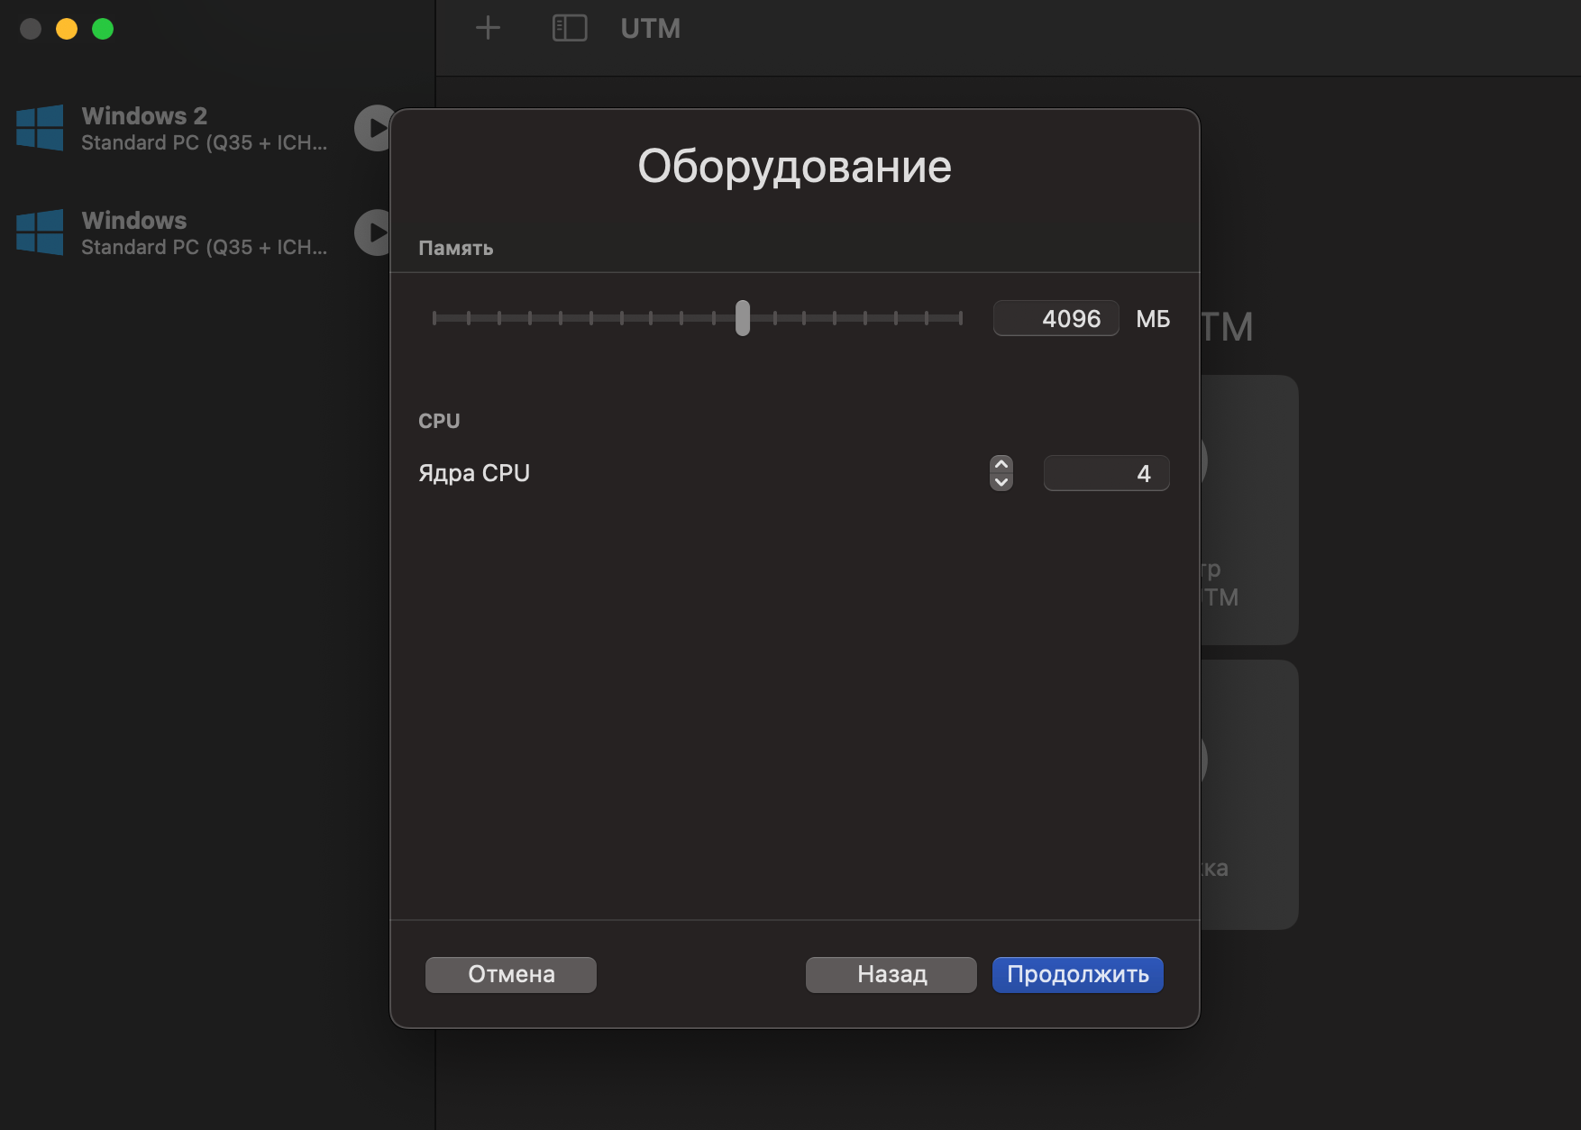This screenshot has width=1581, height=1130.
Task: Click the green zoom window button
Action: click(103, 29)
